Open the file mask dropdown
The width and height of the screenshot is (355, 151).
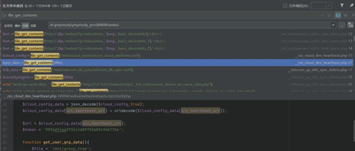coord(329,6)
